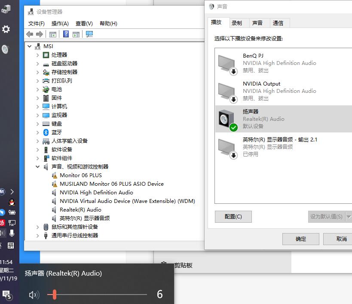Click the 配置(C) button
352x304 pixels.
click(233, 216)
